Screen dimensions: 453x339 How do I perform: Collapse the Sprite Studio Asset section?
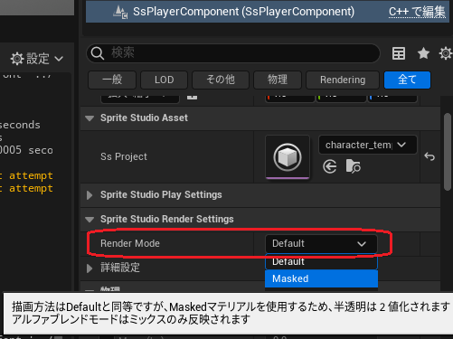(90, 118)
